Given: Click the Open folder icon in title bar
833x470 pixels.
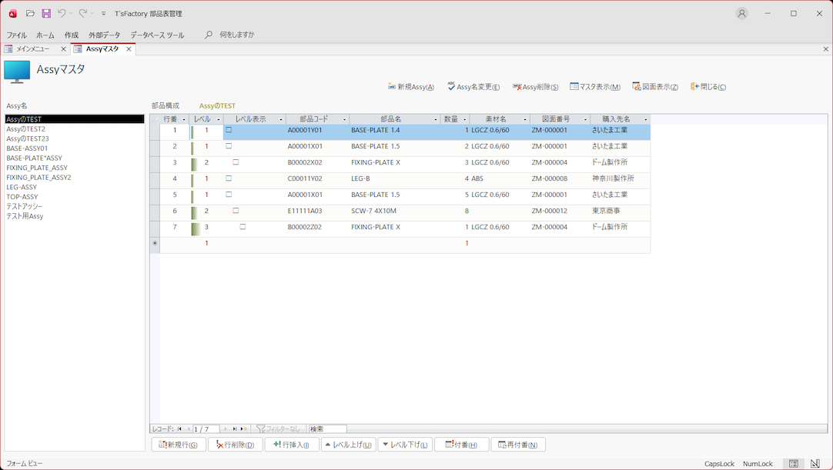Looking at the screenshot, I should (x=30, y=14).
